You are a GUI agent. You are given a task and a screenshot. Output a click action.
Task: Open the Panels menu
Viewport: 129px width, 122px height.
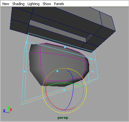[x=59, y=4]
